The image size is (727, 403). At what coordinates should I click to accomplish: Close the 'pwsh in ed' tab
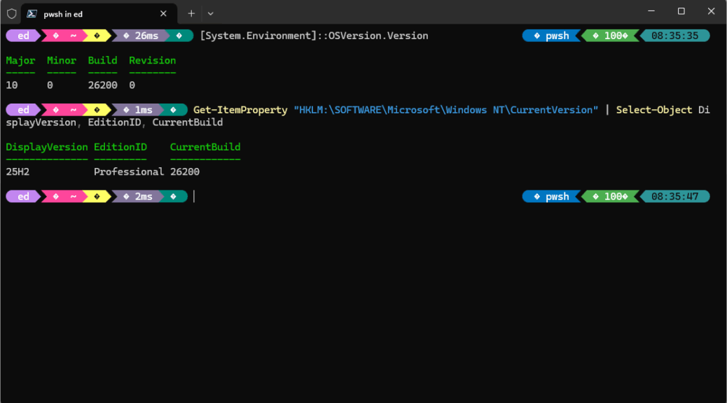(x=164, y=13)
